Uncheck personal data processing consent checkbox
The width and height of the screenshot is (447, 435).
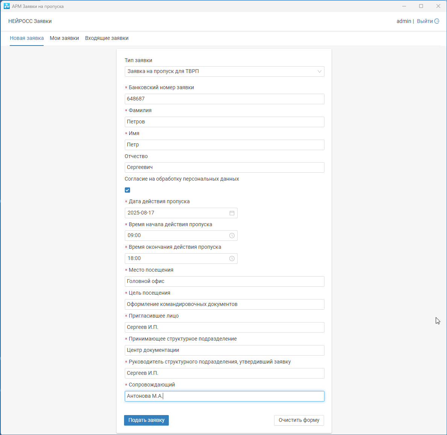127,190
